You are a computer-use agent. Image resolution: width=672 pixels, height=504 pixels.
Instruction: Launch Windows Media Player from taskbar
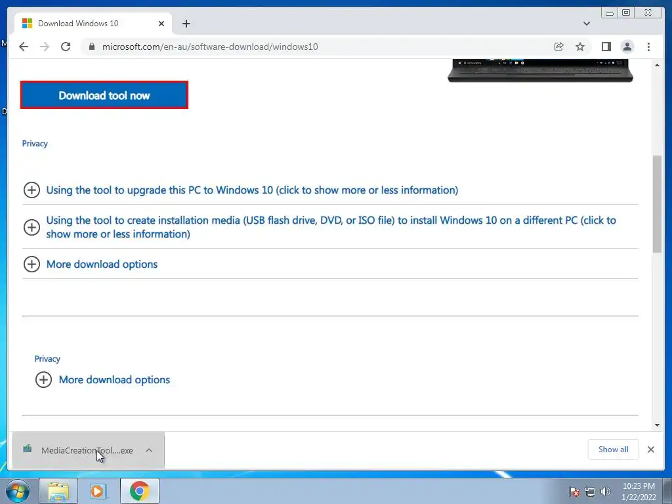click(98, 491)
